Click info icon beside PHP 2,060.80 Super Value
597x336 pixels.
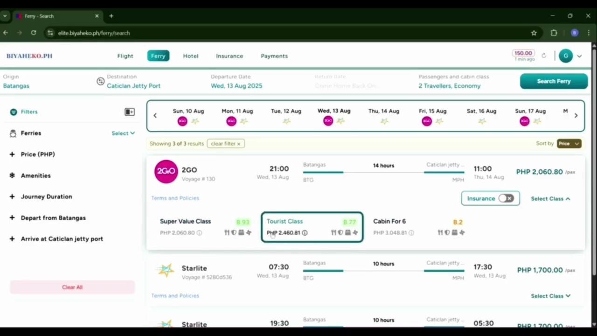point(199,233)
